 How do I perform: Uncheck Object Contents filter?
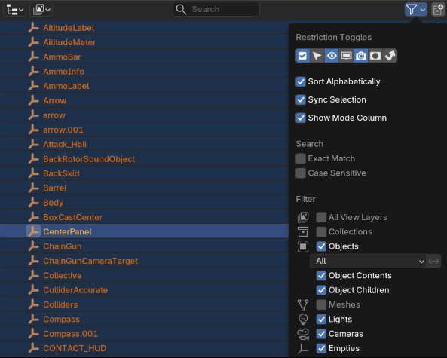point(321,275)
